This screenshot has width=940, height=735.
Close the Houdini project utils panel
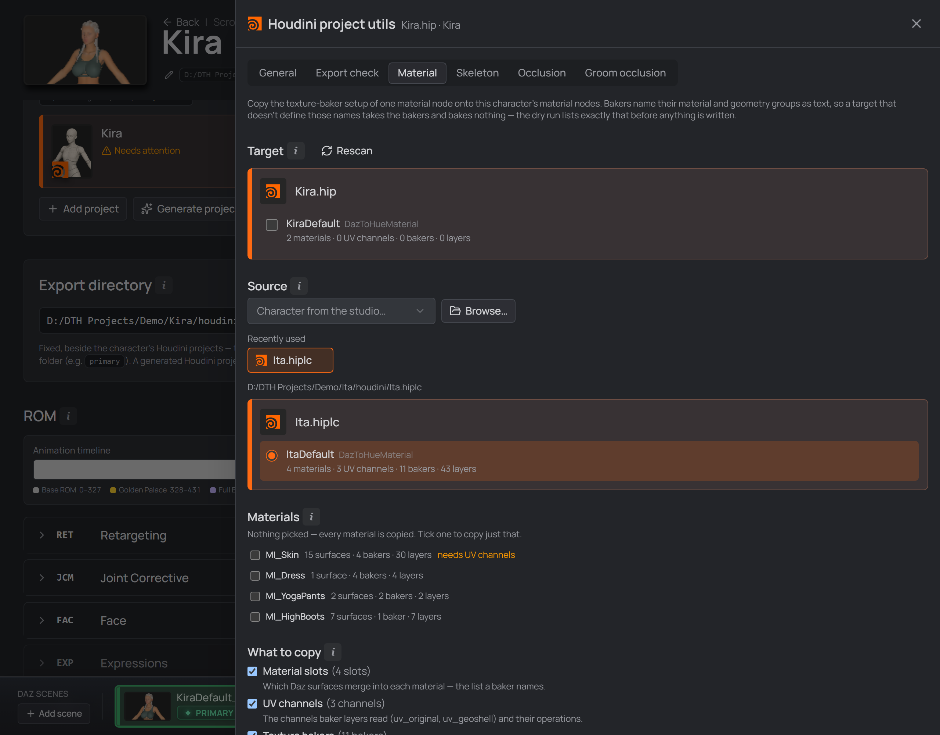[916, 24]
